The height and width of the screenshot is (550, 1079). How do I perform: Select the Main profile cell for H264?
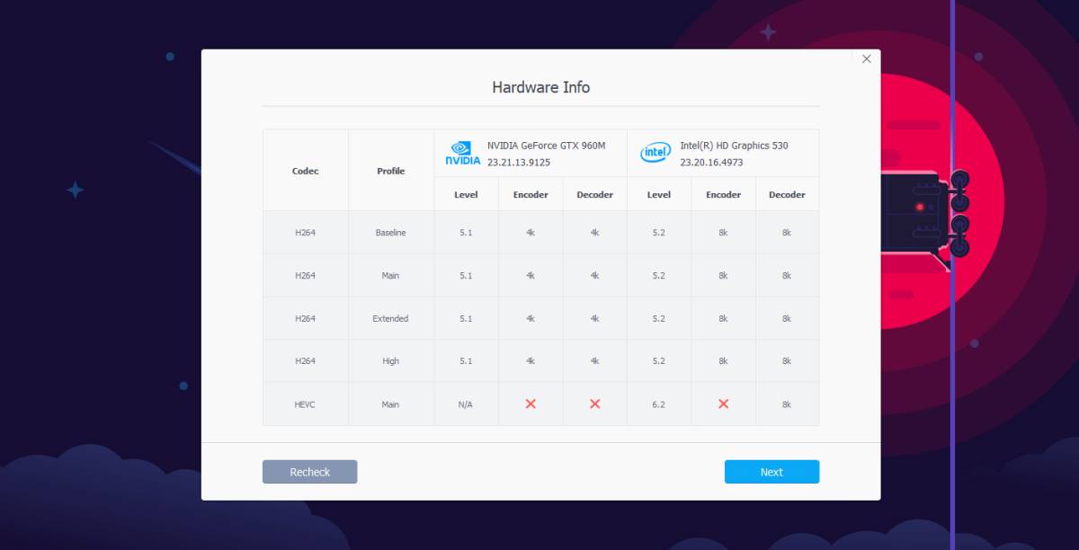[390, 276]
